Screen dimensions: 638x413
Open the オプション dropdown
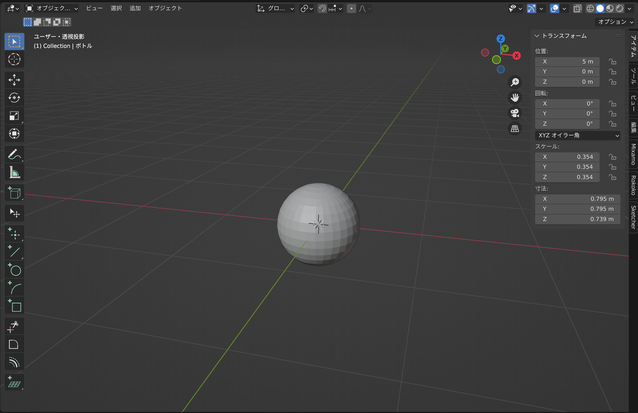point(615,22)
